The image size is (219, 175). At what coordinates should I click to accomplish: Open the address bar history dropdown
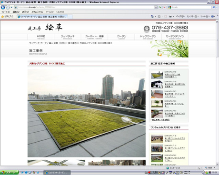click(156, 7)
